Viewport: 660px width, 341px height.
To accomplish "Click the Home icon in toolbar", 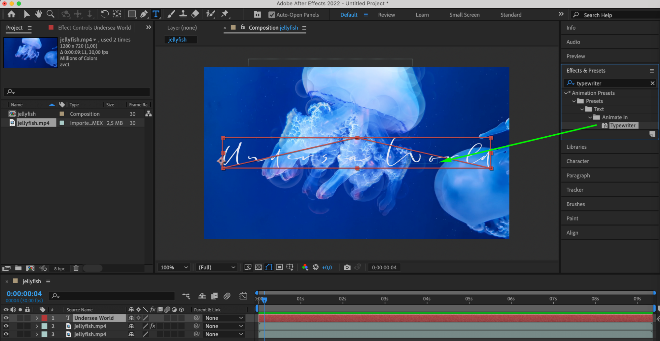I will tap(11, 14).
